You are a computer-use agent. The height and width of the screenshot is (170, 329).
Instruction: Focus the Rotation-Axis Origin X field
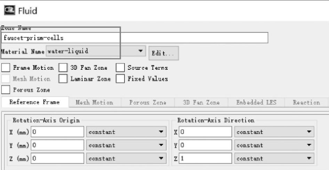click(x=58, y=132)
